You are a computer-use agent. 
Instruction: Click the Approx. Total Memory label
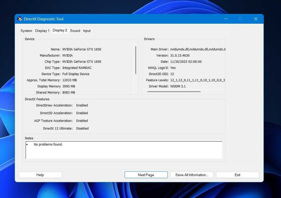tap(44, 80)
